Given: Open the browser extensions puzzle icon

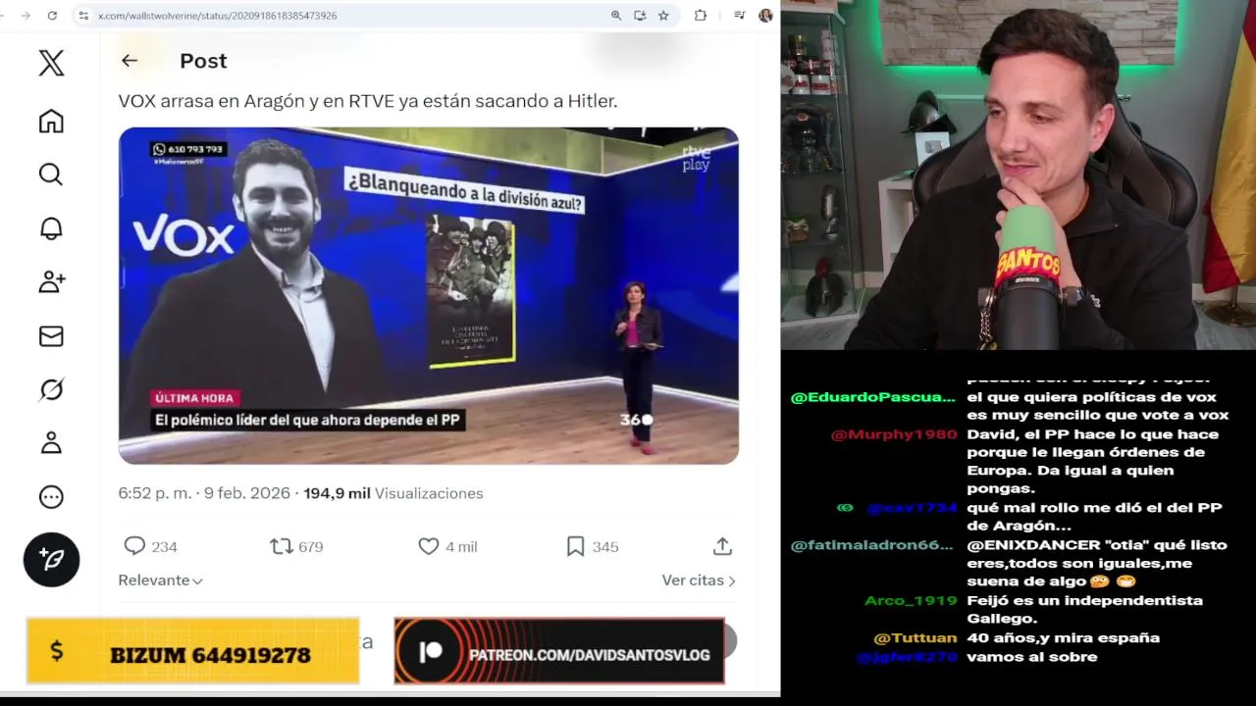Looking at the screenshot, I should (701, 16).
